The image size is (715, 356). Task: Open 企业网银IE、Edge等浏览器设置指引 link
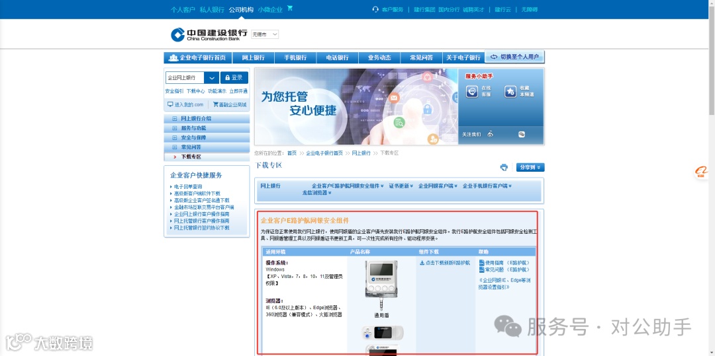(x=504, y=284)
